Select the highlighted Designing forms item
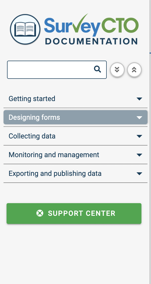Viewport: 151px width, 284px height. [x=75, y=117]
